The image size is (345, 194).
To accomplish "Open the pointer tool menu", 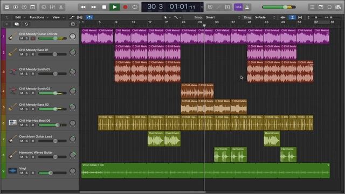I will [167, 17].
